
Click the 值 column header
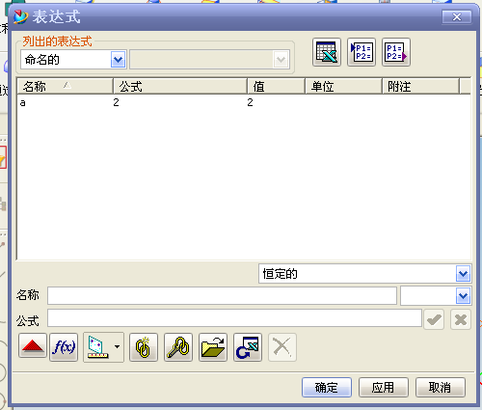click(x=276, y=86)
